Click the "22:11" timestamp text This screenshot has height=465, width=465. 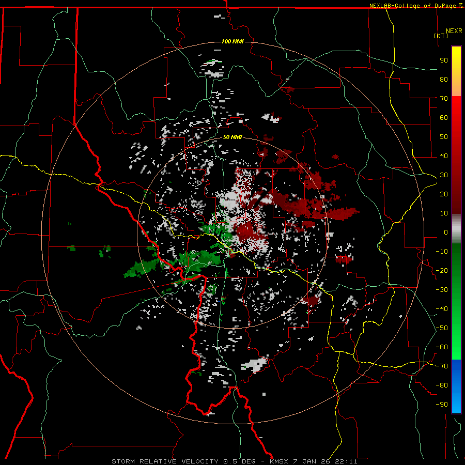coord(346,461)
